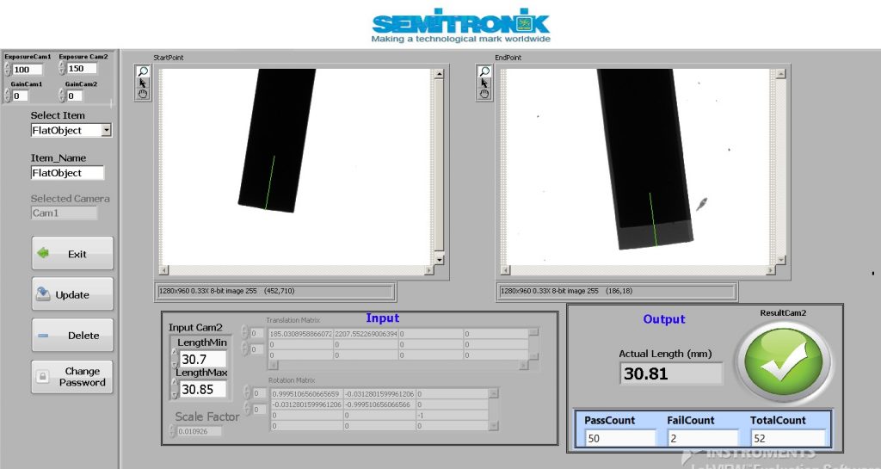Select the zoom tool in EndPoint image
Image resolution: width=881 pixels, height=469 pixels.
484,72
